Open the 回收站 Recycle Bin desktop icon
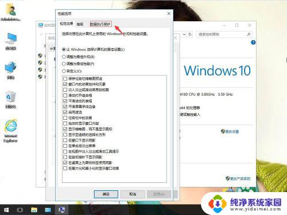 pos(11,99)
